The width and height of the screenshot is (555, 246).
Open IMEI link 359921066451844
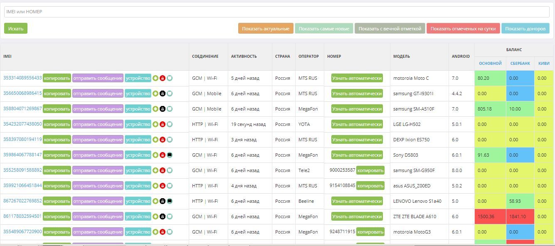pos(22,185)
